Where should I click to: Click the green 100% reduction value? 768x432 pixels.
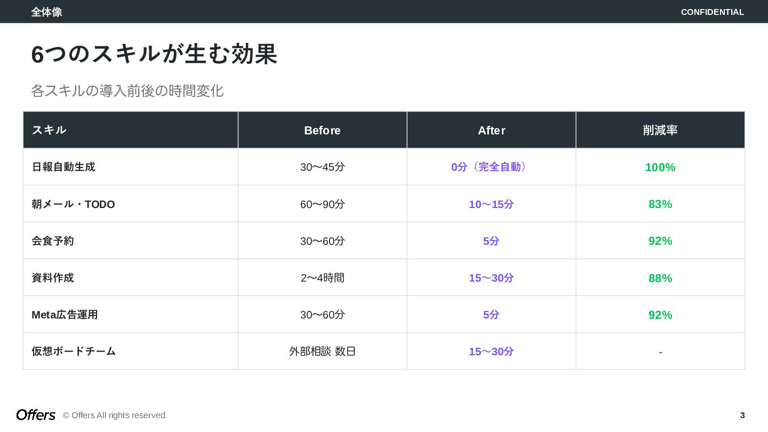[x=660, y=167]
